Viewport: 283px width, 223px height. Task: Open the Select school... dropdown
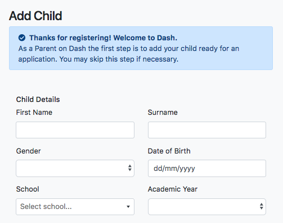click(75, 207)
